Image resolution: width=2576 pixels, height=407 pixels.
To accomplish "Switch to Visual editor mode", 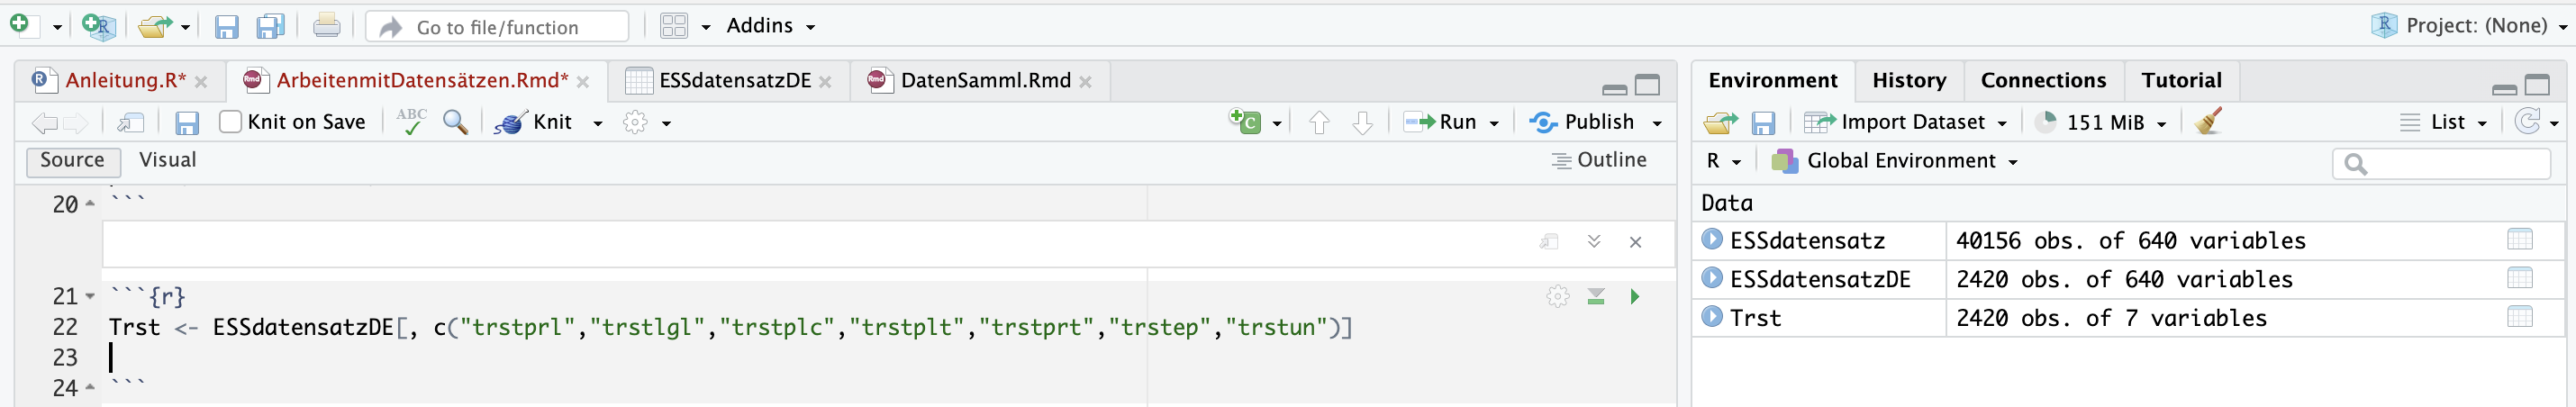I will (167, 160).
